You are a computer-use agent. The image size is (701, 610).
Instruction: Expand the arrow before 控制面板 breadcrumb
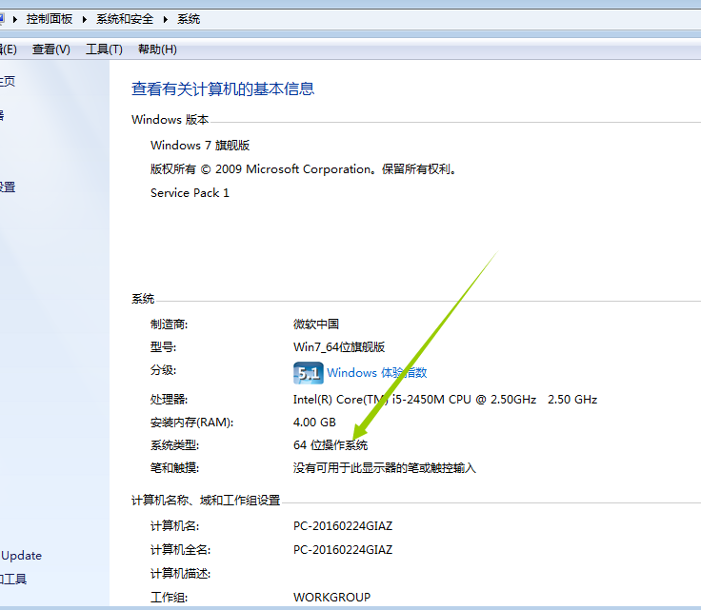point(14,19)
